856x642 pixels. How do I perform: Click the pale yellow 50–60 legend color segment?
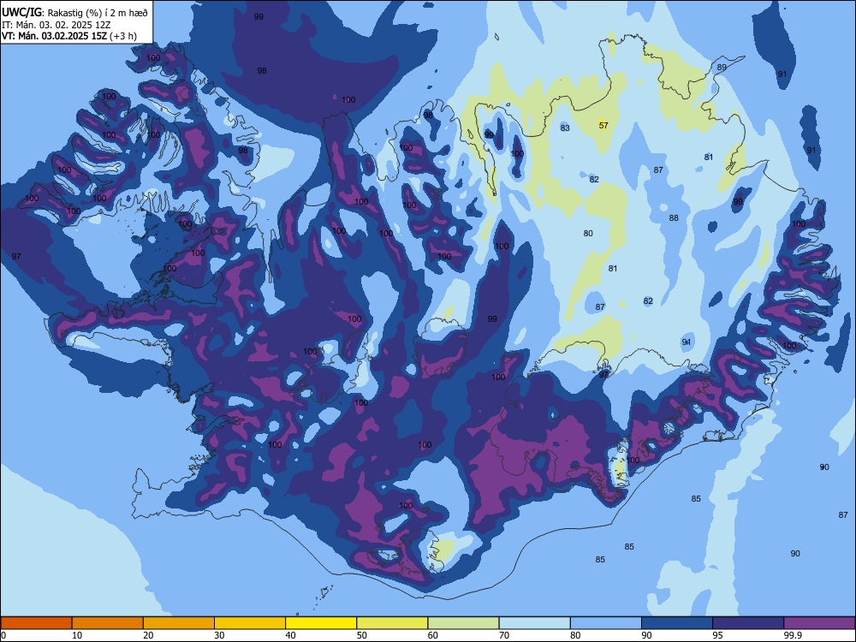(392, 623)
